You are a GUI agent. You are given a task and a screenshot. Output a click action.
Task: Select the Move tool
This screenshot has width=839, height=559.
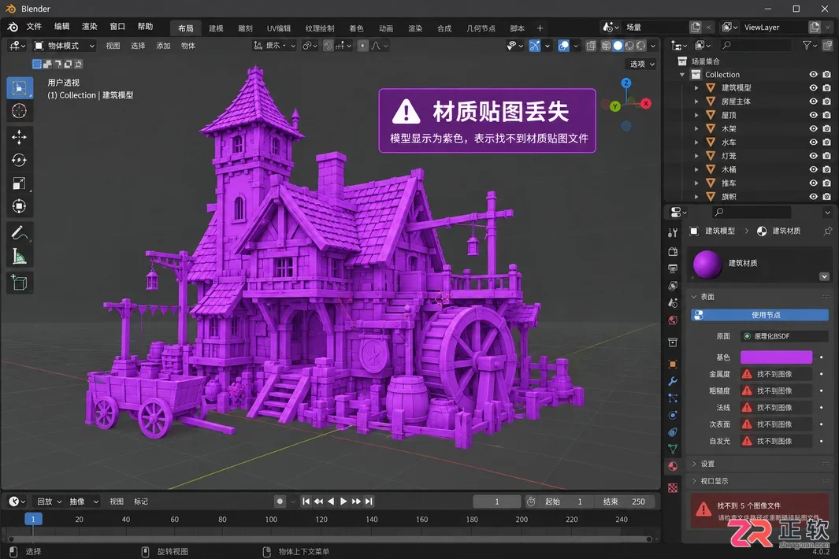point(19,138)
